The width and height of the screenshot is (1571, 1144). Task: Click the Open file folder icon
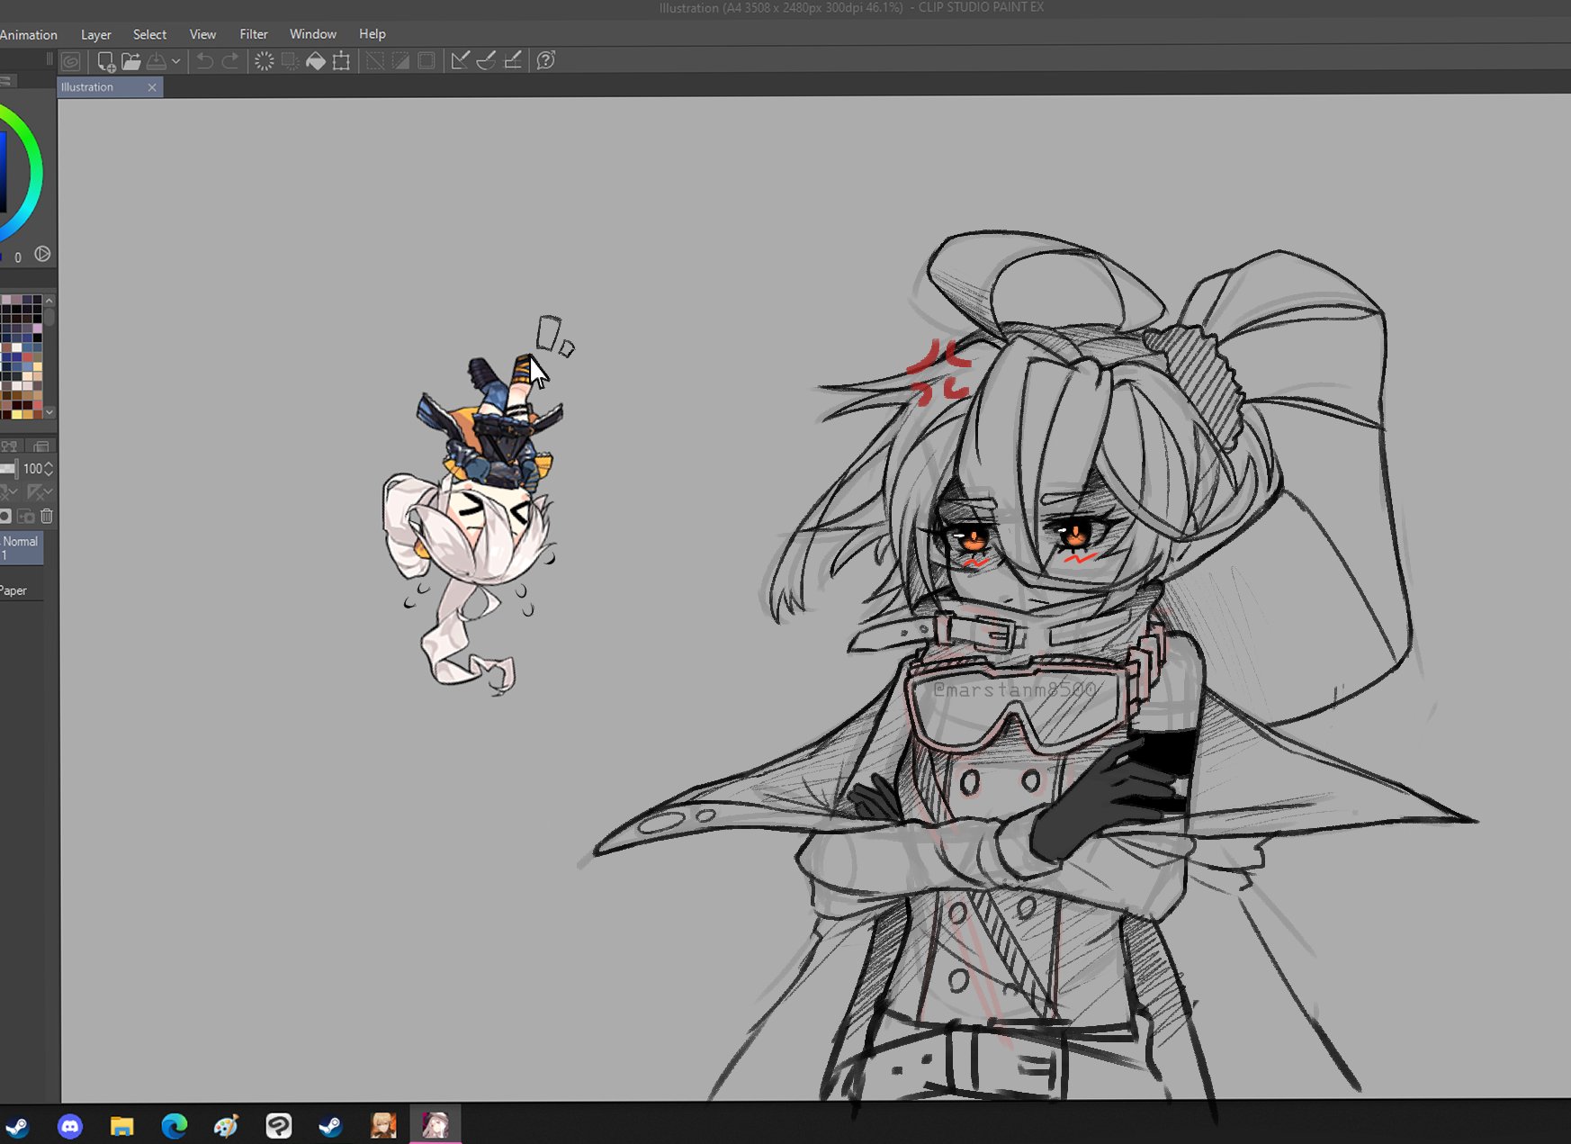click(x=131, y=61)
